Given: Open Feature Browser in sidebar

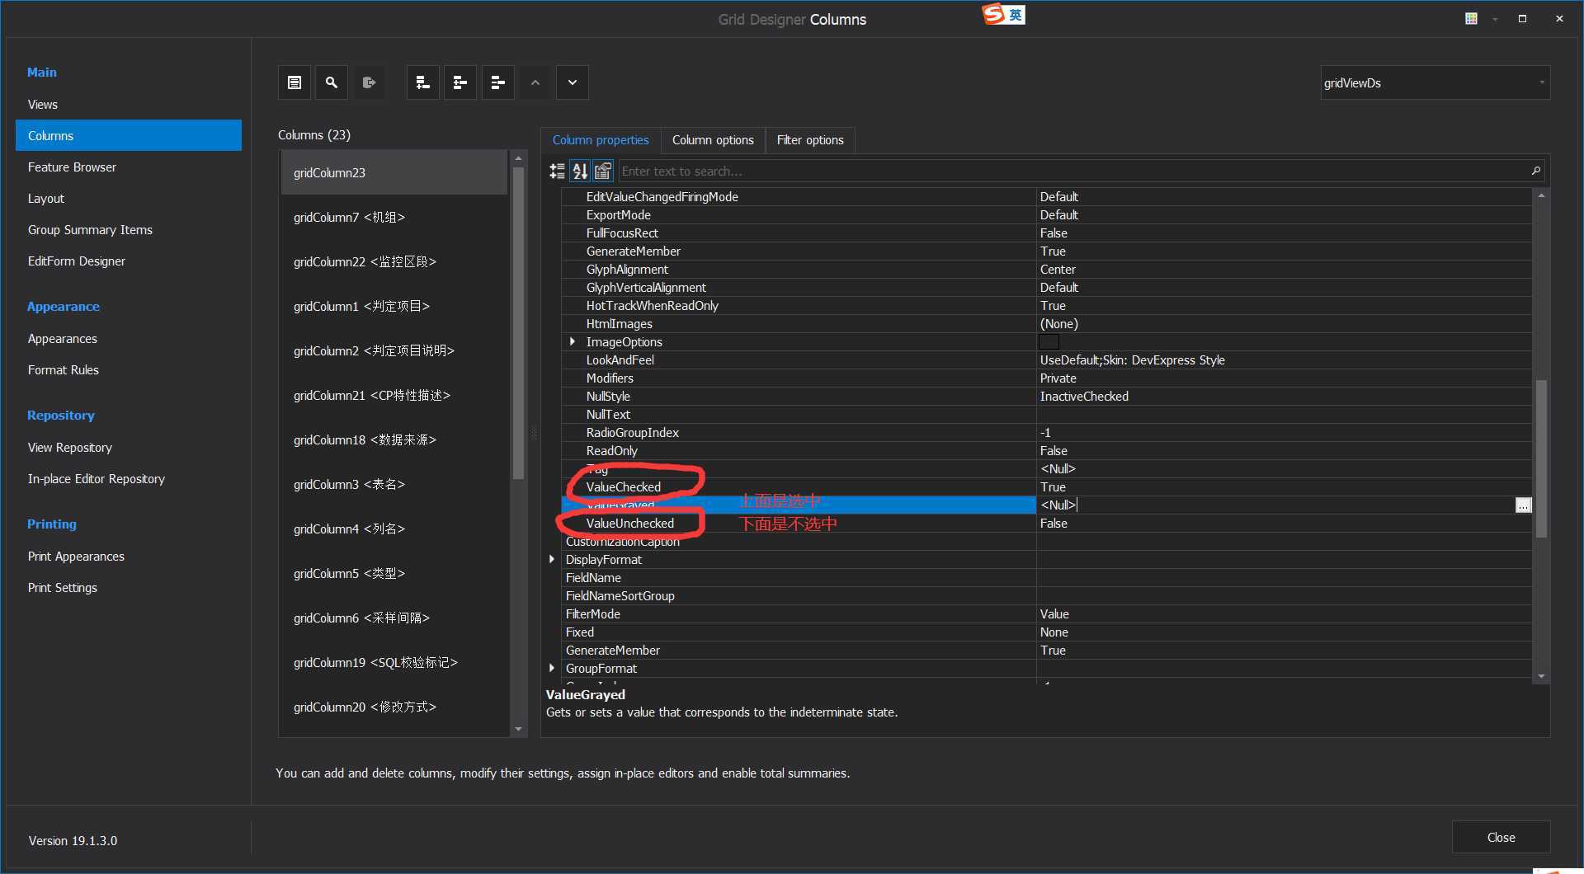Looking at the screenshot, I should (x=73, y=167).
